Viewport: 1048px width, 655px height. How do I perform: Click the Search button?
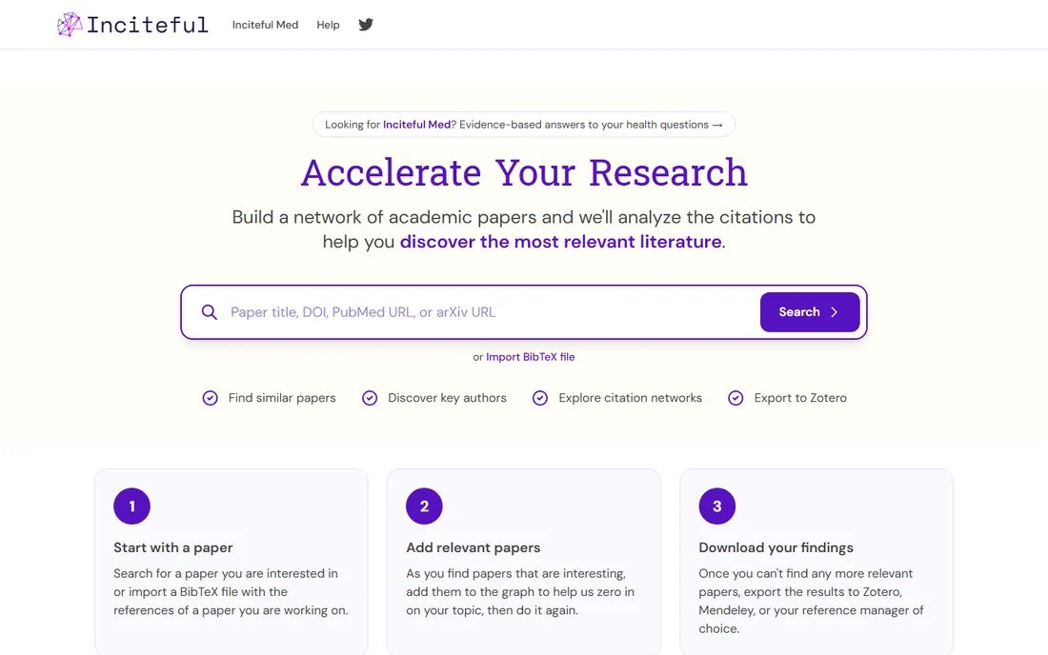click(810, 312)
